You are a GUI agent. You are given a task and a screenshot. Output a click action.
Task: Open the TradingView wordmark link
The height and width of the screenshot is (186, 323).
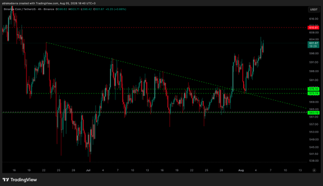click(x=24, y=180)
